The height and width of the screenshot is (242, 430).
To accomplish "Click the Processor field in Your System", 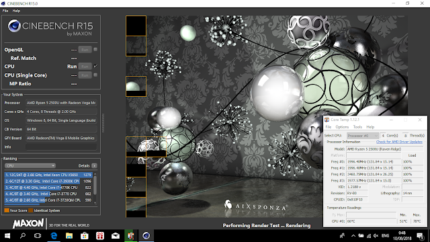I will [x=61, y=103].
